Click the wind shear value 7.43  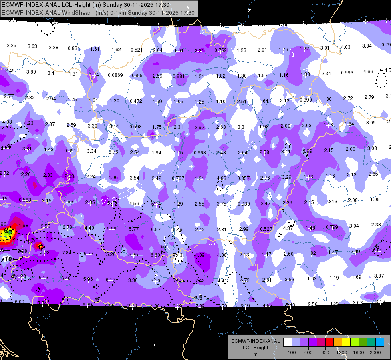[x=178, y=255]
